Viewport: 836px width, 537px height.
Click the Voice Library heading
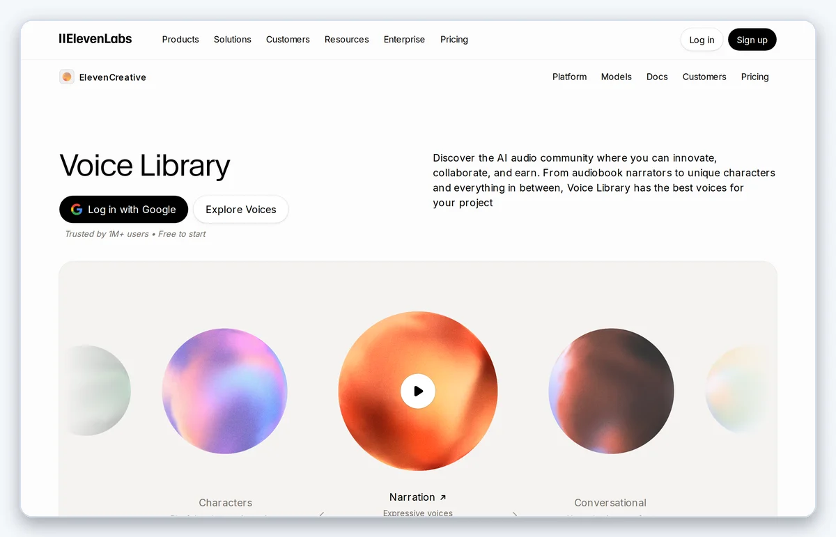coord(145,166)
